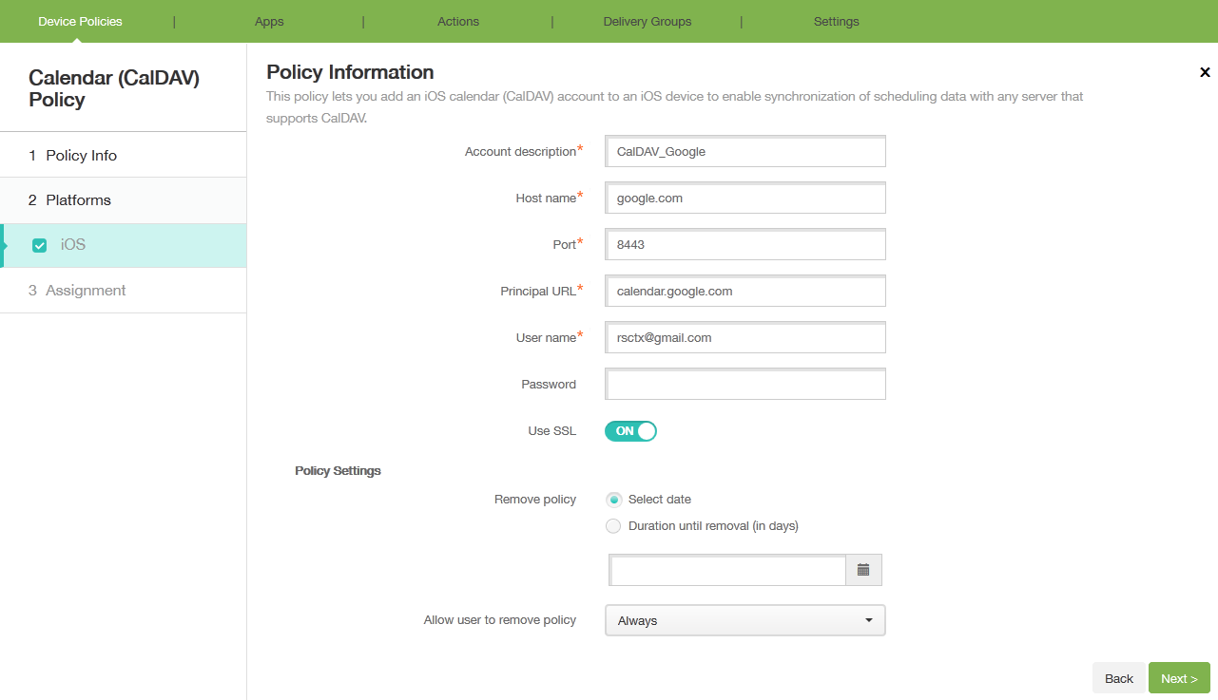Screen dimensions: 1218x700
Task: Select the 'Select date' radio option
Action: (x=614, y=500)
